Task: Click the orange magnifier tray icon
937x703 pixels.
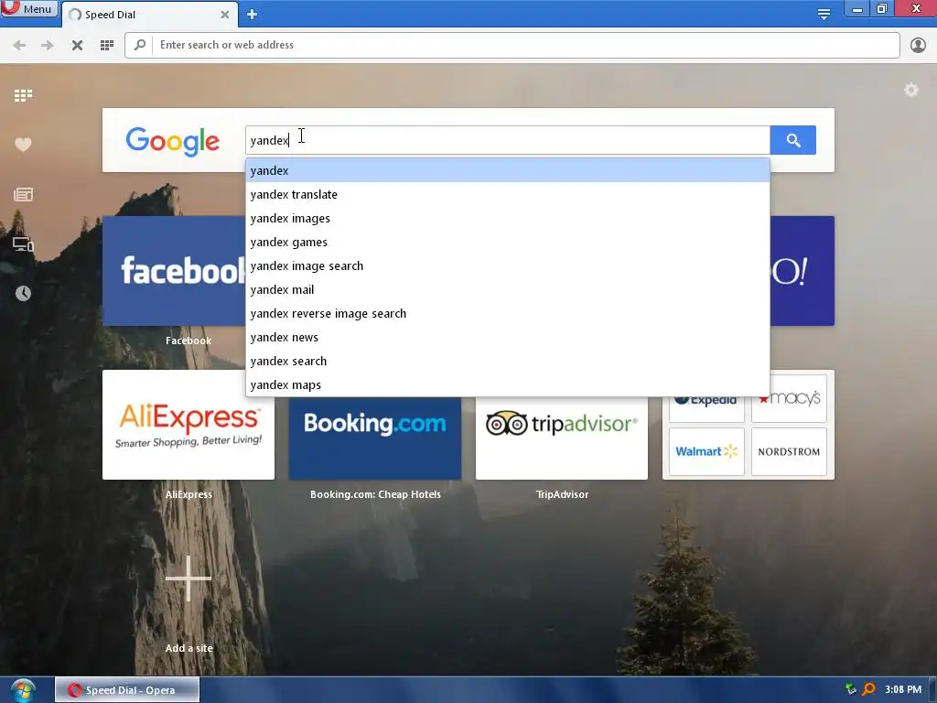Action: click(x=868, y=689)
